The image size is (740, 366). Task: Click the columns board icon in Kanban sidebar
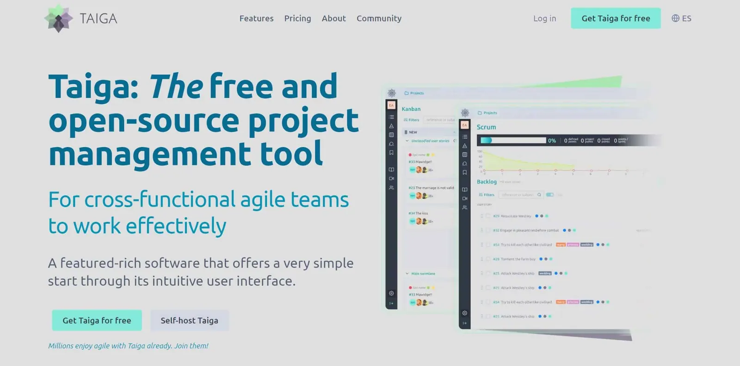point(391,135)
